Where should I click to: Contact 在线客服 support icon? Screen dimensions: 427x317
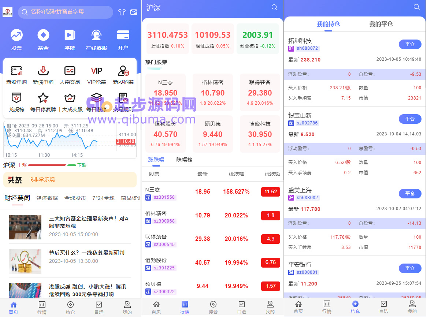click(x=96, y=35)
